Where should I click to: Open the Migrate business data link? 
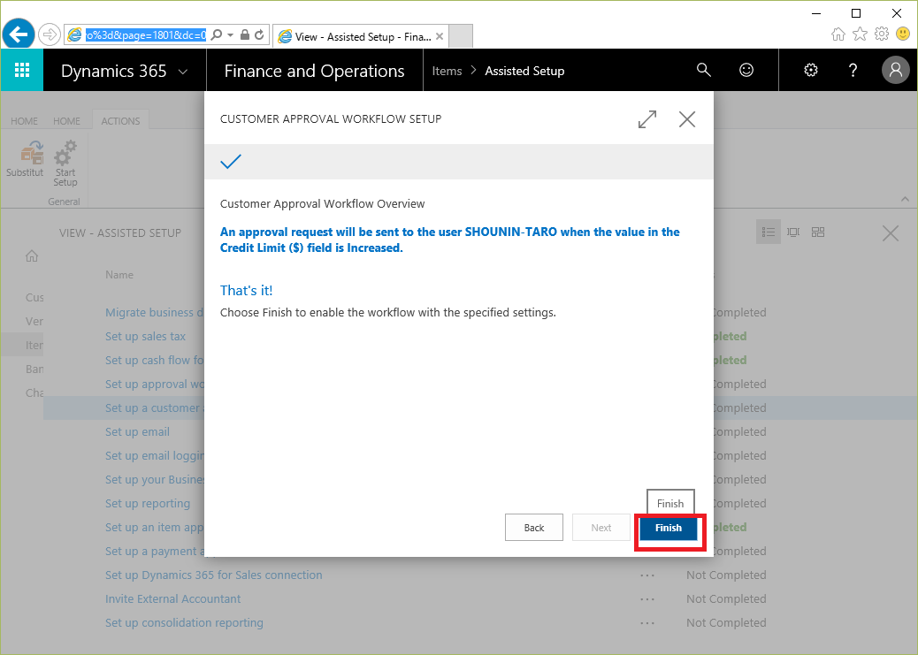coord(155,313)
